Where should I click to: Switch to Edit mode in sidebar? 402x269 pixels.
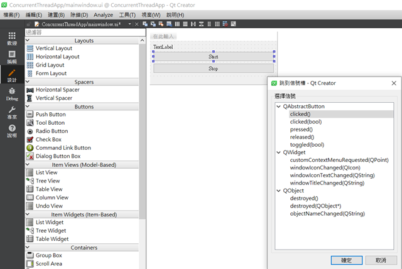(x=12, y=57)
